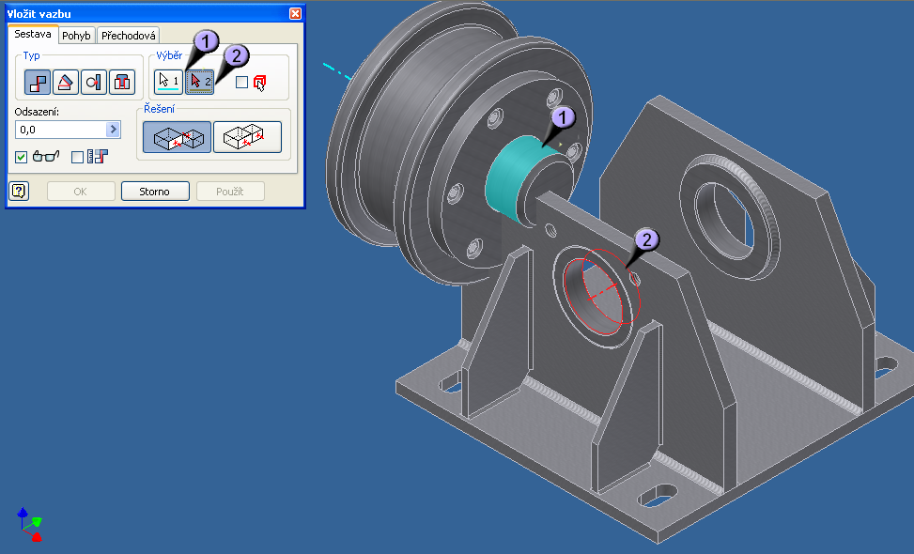This screenshot has height=554, width=914.
Task: Toggle the preview glasses checkbox
Action: coord(22,157)
